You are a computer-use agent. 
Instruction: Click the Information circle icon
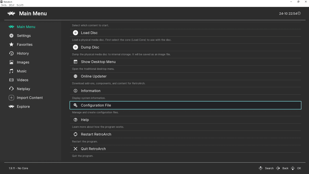[x=75, y=91]
